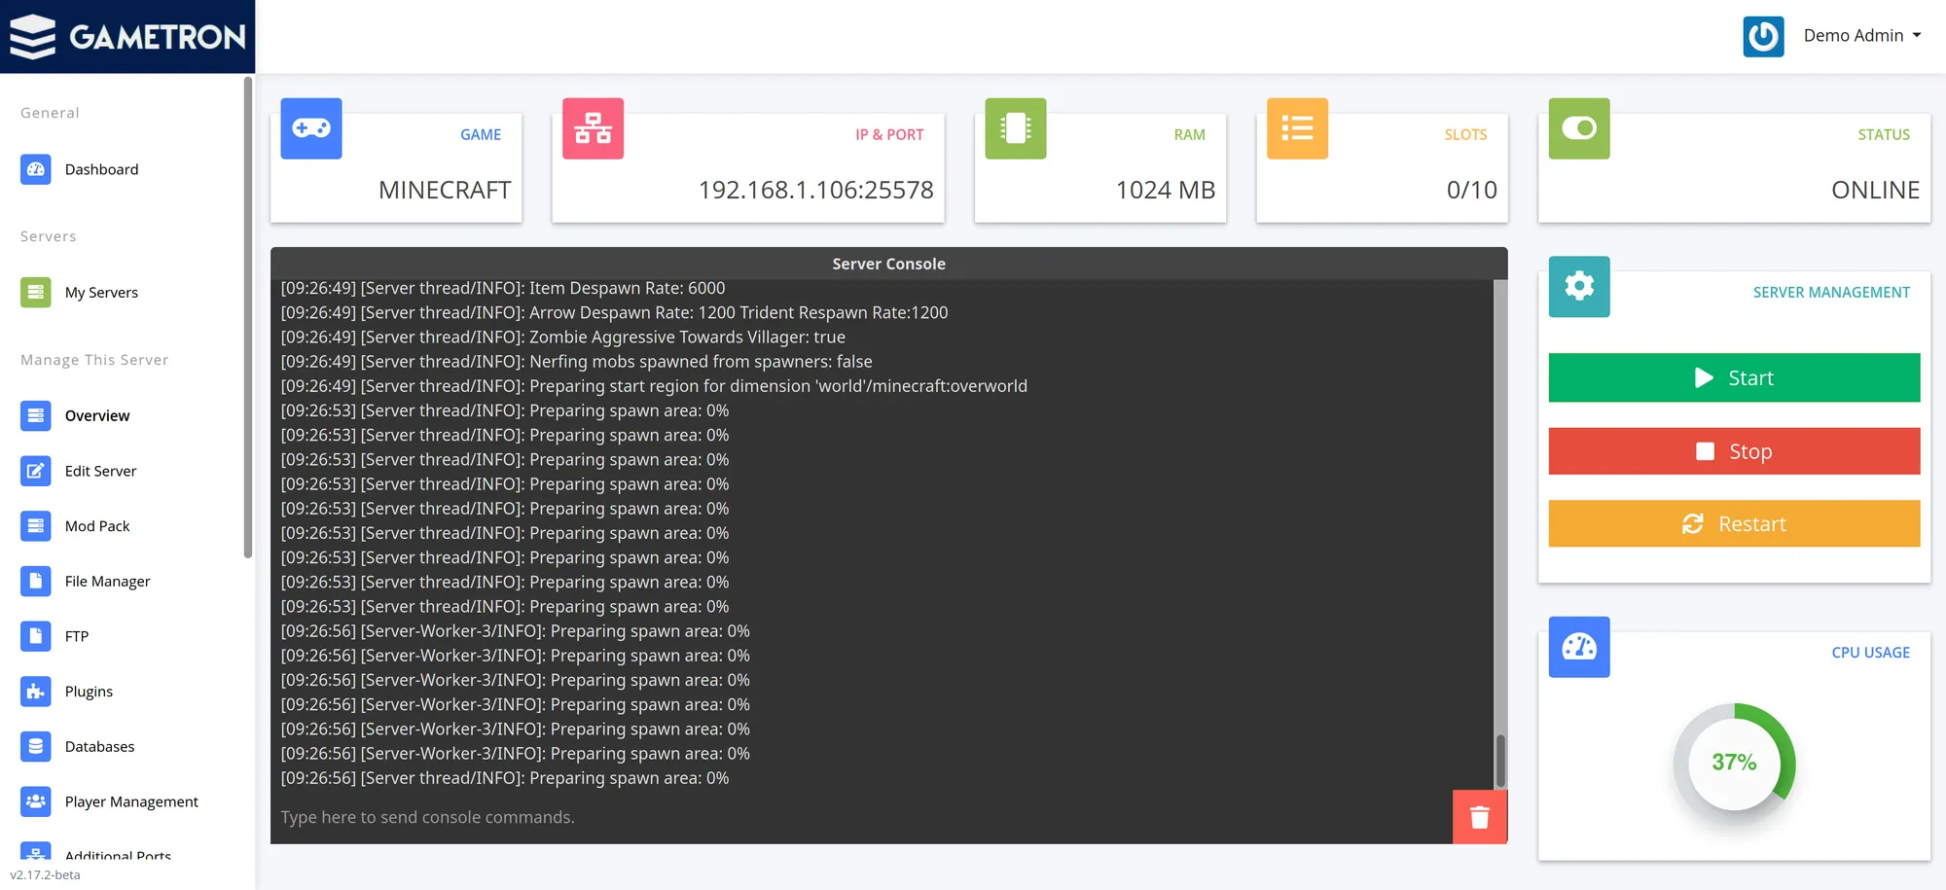Click the My Servers green icon
The height and width of the screenshot is (890, 1946).
coord(36,292)
